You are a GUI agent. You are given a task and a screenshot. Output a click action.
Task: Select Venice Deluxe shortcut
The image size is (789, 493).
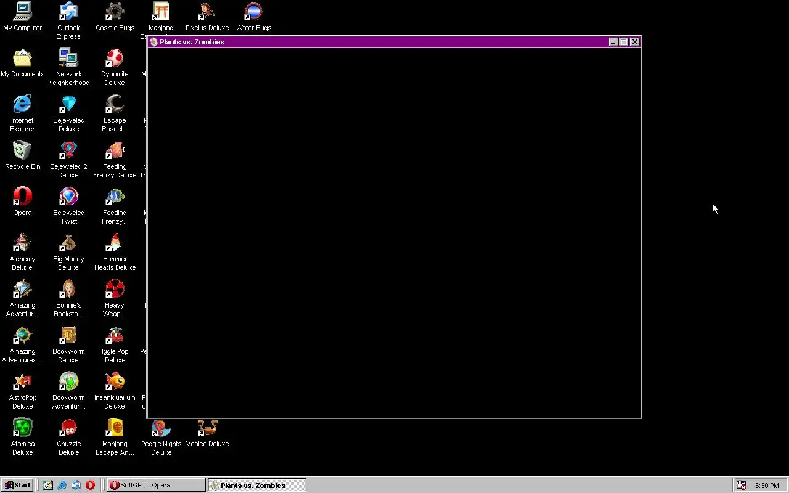207,433
